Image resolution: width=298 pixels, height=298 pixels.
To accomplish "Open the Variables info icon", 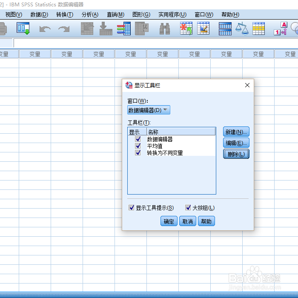I will pyautogui.click(x=124, y=29).
